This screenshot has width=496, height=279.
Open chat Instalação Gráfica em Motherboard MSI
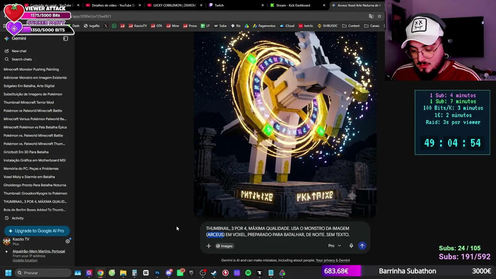(x=34, y=160)
